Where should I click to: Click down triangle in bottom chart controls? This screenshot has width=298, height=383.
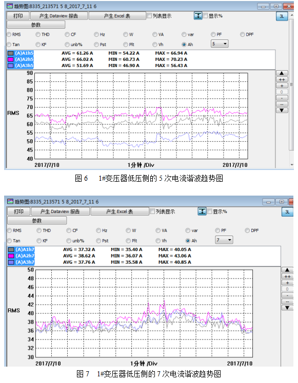click(287, 308)
